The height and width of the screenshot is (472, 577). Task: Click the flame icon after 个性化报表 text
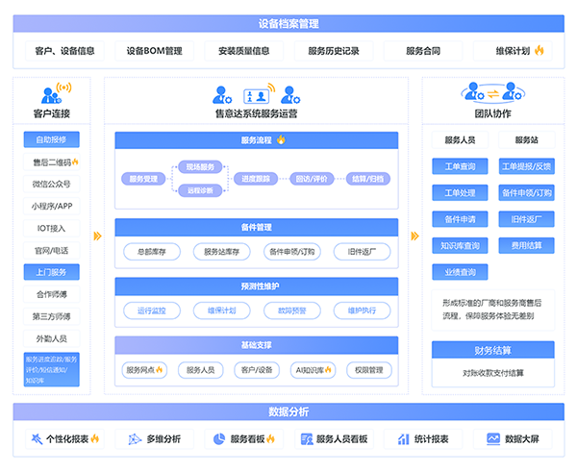(95, 438)
